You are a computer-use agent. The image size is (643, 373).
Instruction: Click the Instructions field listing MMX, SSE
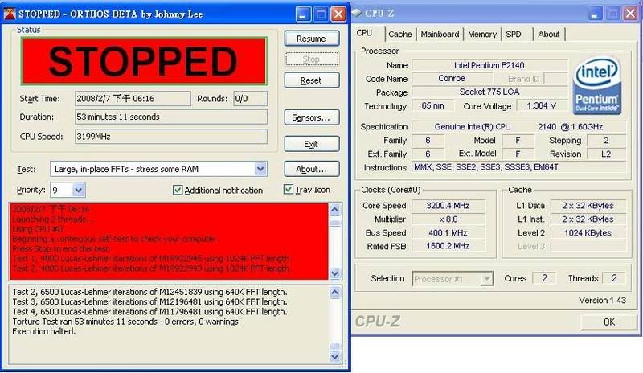[x=518, y=167]
